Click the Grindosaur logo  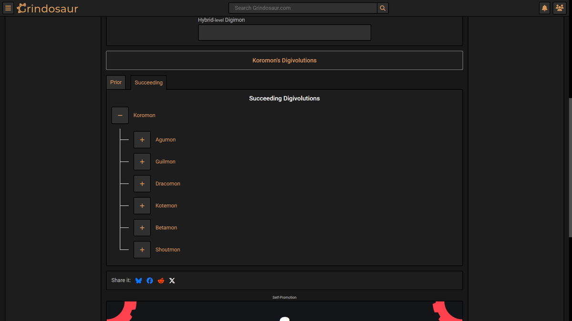click(x=47, y=8)
